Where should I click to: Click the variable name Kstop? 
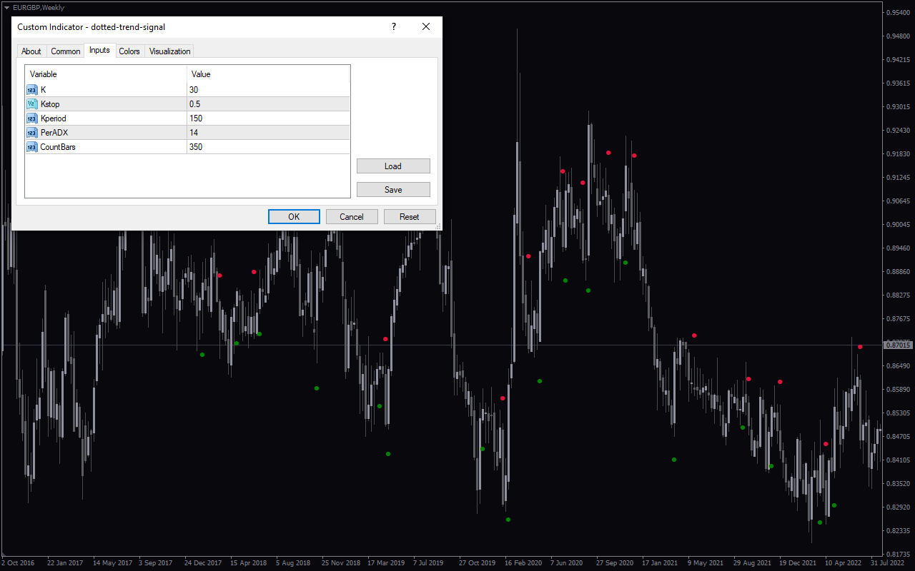click(x=50, y=104)
